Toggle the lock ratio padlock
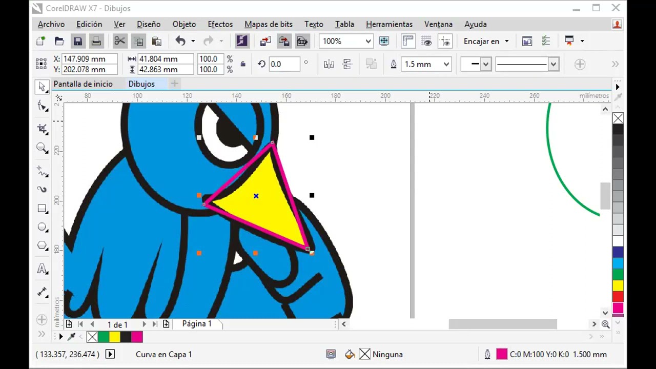 [243, 64]
